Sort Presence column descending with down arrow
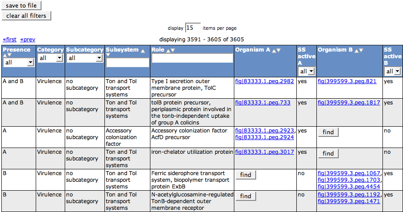This screenshot has width=403, height=212. [x=9, y=55]
